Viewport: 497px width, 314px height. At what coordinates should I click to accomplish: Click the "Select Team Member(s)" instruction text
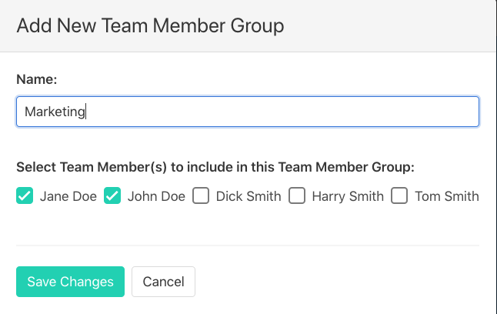point(215,167)
